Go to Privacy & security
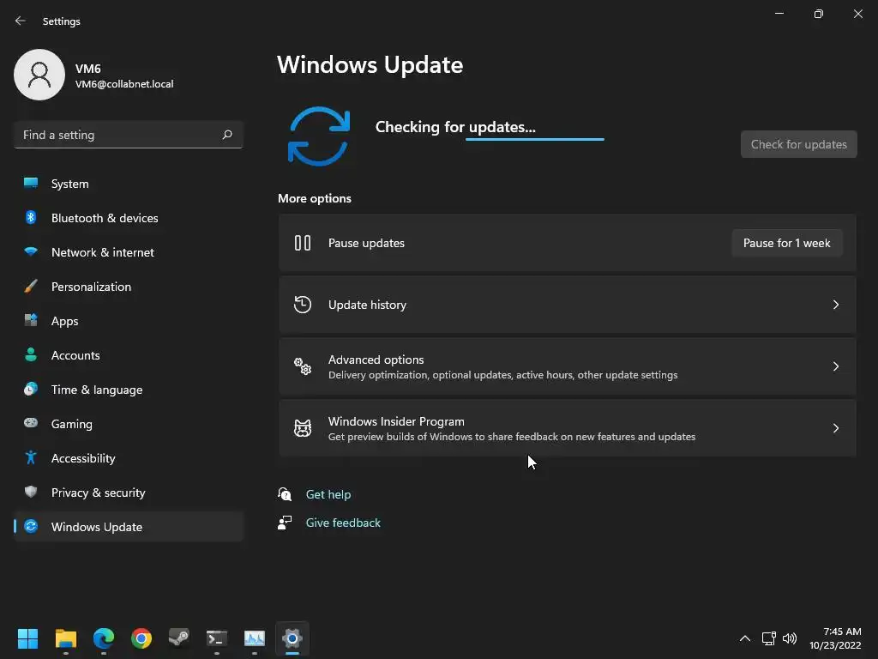 point(129,492)
